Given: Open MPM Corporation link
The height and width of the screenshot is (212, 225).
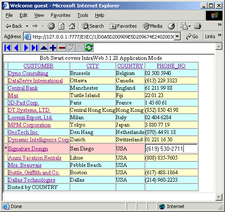Looking at the screenshot, I should click(x=29, y=125).
